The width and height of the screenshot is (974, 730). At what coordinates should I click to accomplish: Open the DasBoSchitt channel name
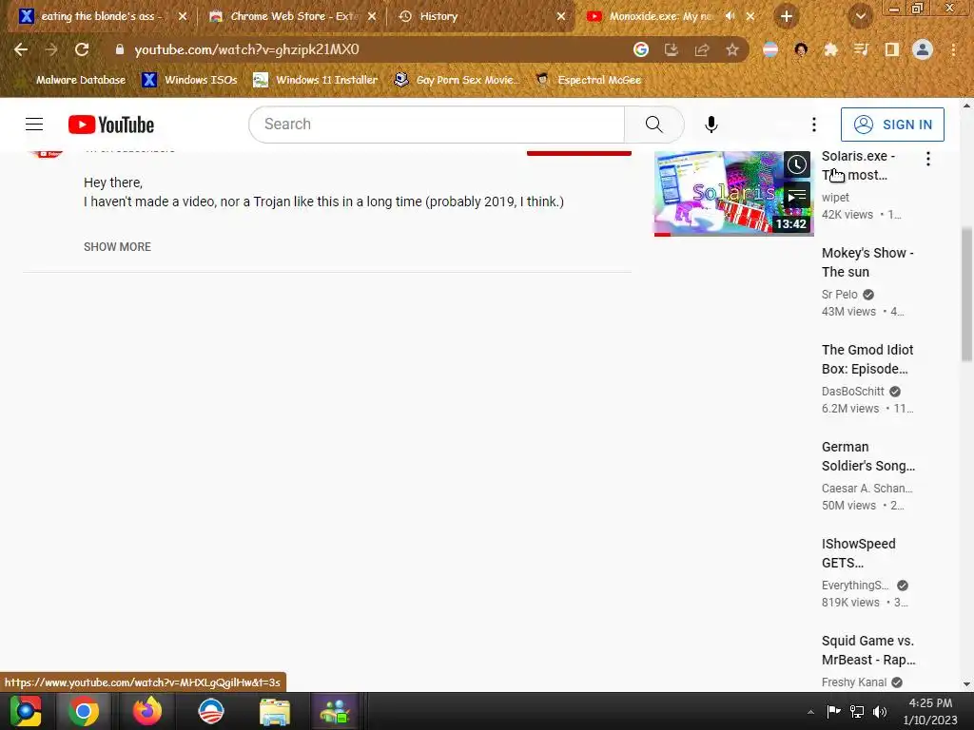click(x=852, y=391)
